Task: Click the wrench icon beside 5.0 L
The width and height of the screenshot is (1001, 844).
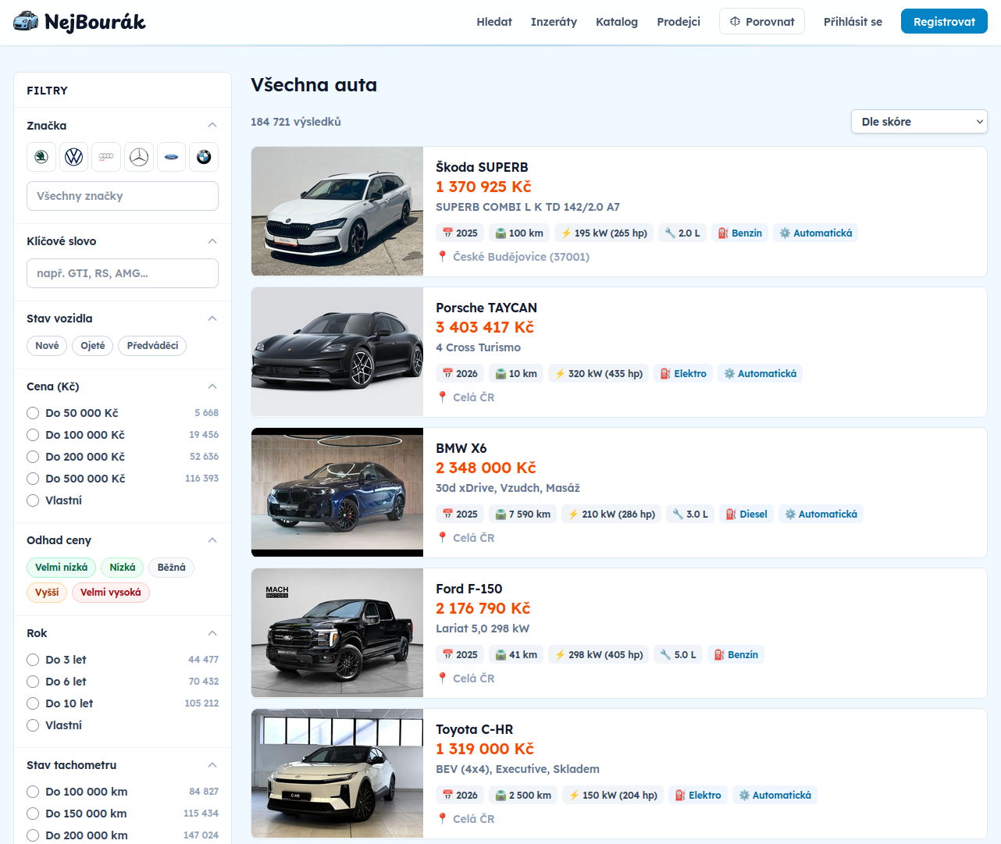Action: [665, 654]
